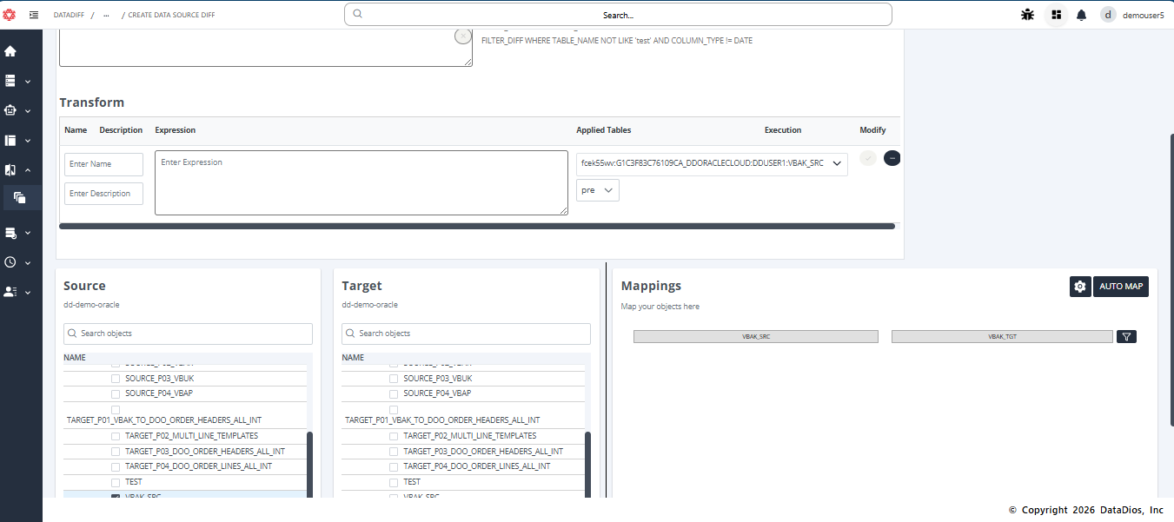Screen dimensions: 1174x522
Task: Check TARGET_P02_MULTI_LINE_TEMPLATES in Source list
Action: point(116,436)
